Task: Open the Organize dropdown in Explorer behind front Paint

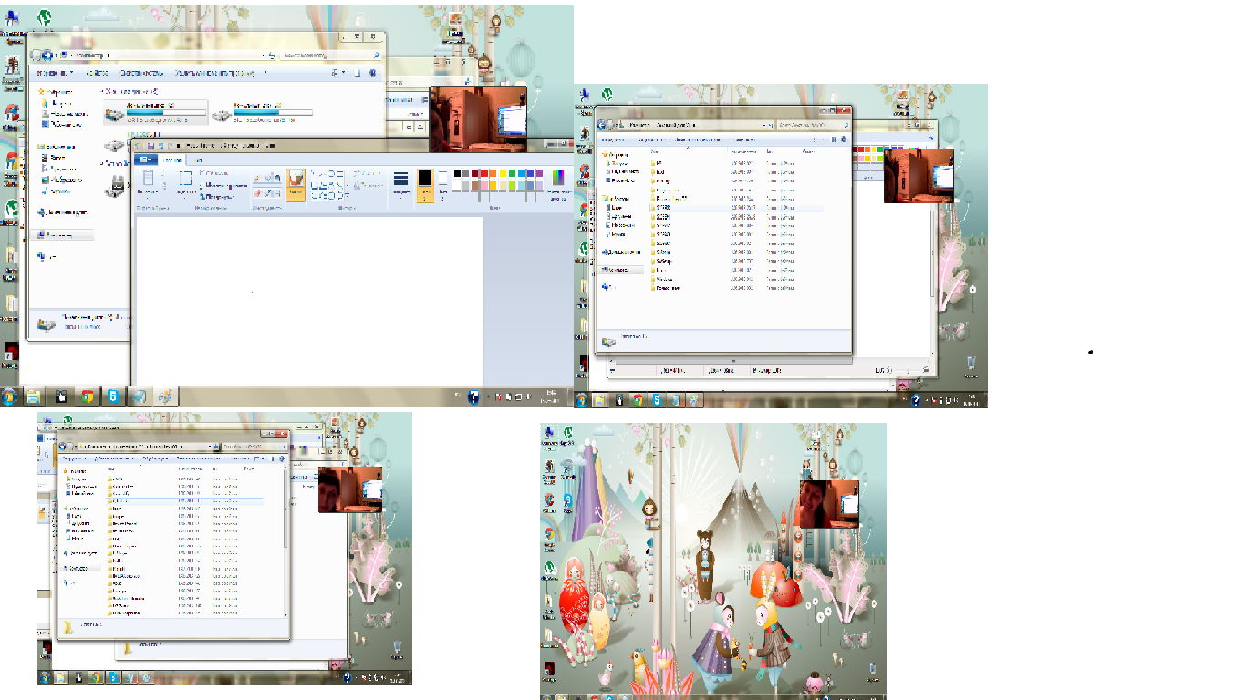Action: 56,73
